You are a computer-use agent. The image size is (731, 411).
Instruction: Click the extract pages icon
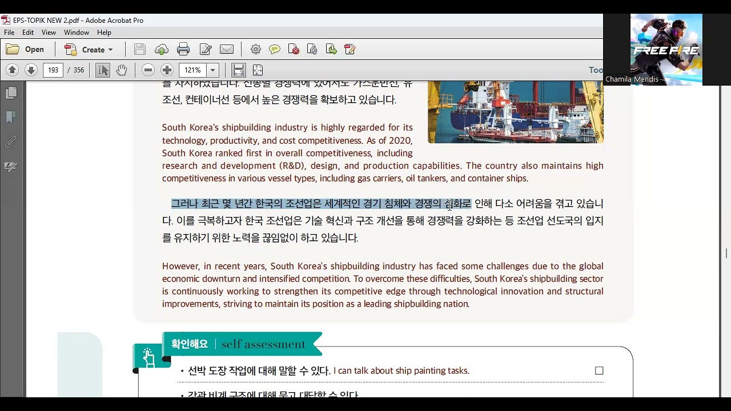tap(331, 50)
